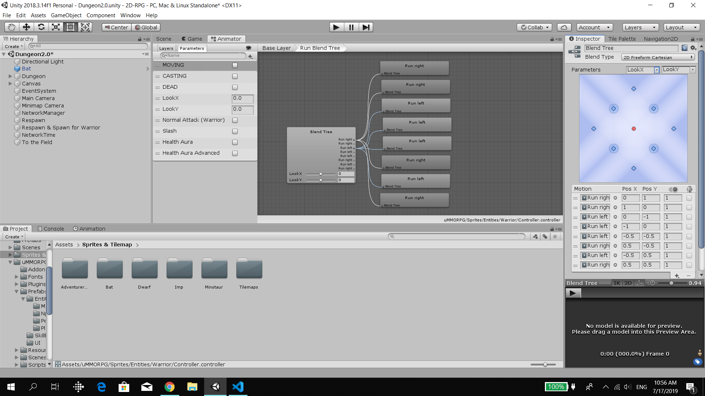Click Base Layer breadcrumb

click(x=276, y=48)
